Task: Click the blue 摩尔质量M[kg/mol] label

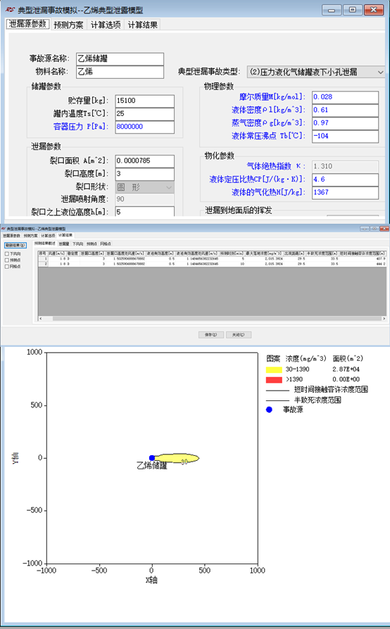Action: (272, 97)
